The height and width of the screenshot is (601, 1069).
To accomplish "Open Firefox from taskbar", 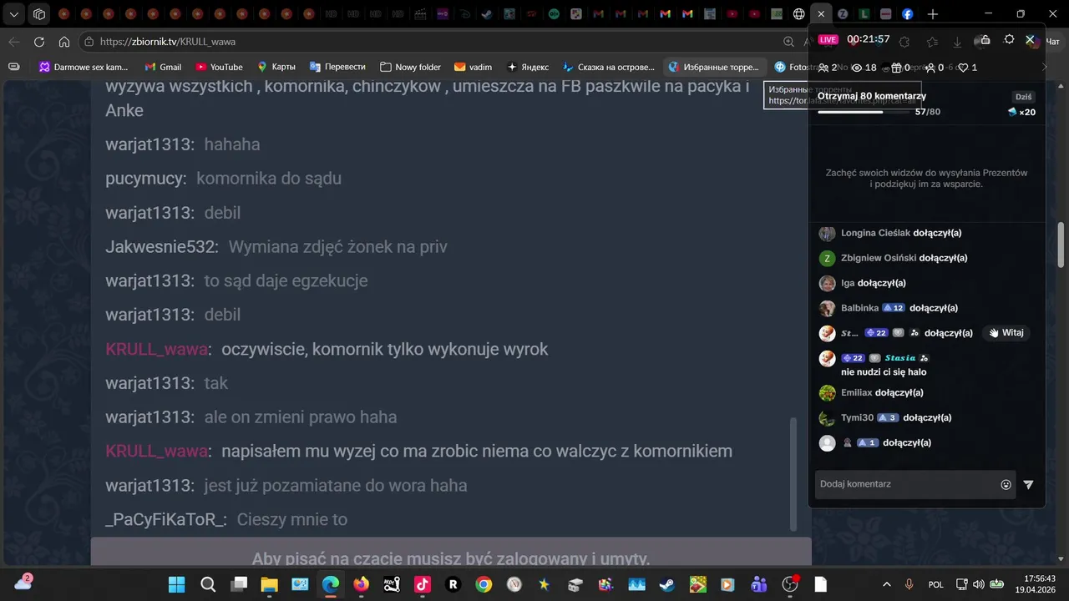I will click(x=361, y=584).
